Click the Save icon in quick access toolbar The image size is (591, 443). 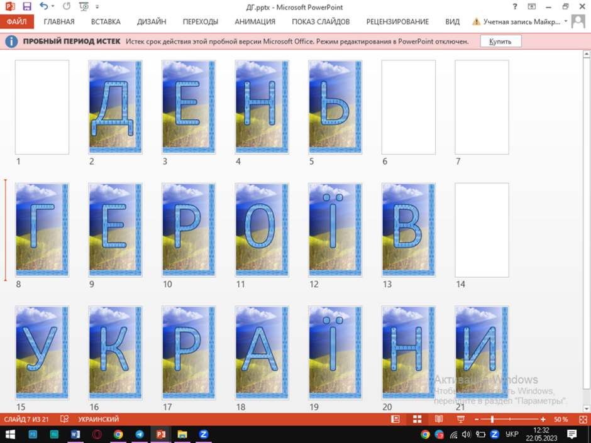[x=27, y=6]
